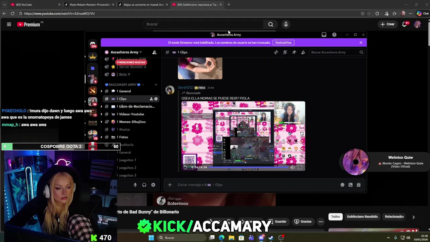The image size is (430, 242).
Task: Show member list in Discord channel header
Action: [x=303, y=52]
